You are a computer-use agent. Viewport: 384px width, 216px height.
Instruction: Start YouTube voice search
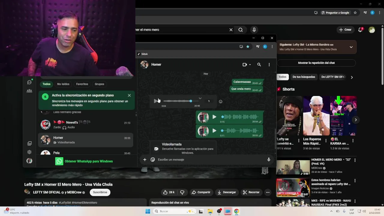click(x=254, y=30)
